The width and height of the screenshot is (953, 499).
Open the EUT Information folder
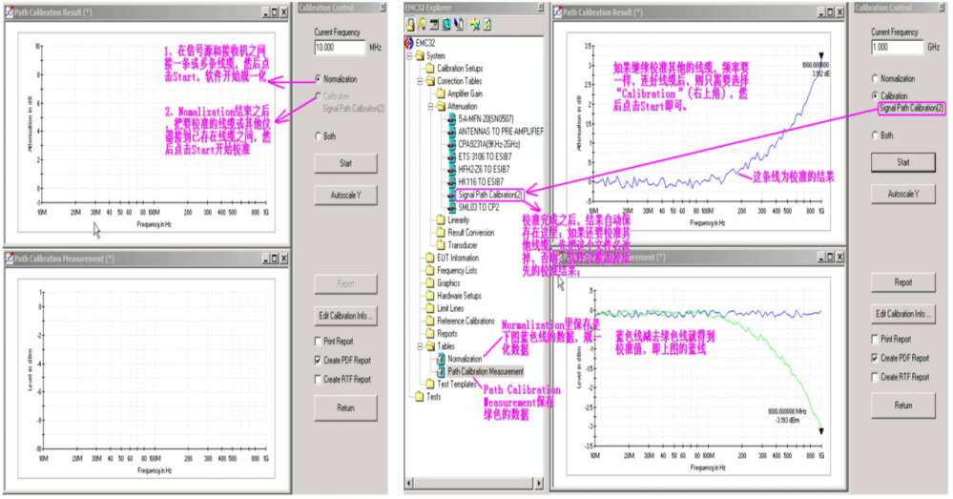point(458,259)
